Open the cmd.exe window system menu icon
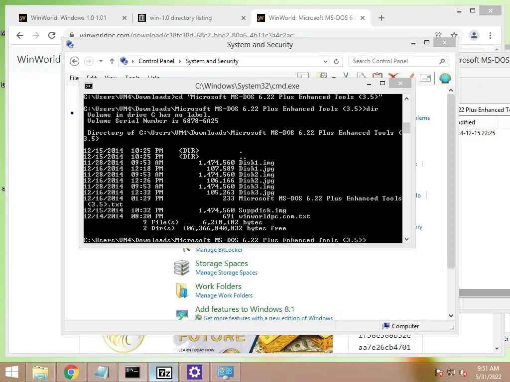Image resolution: width=510 pixels, height=382 pixels. pos(89,86)
